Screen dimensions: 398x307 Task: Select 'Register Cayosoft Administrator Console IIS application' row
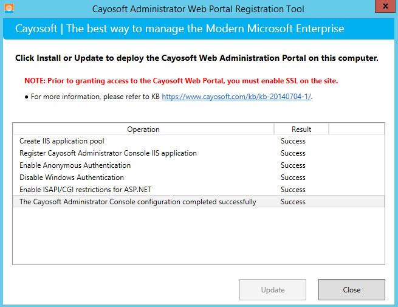tap(199, 153)
